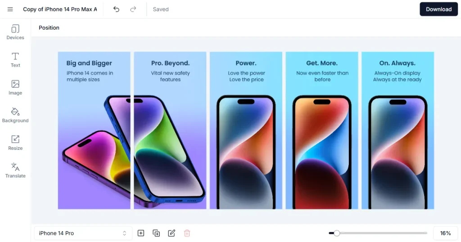Click the 16% zoom value field
This screenshot has width=461, height=242.
coord(445,233)
